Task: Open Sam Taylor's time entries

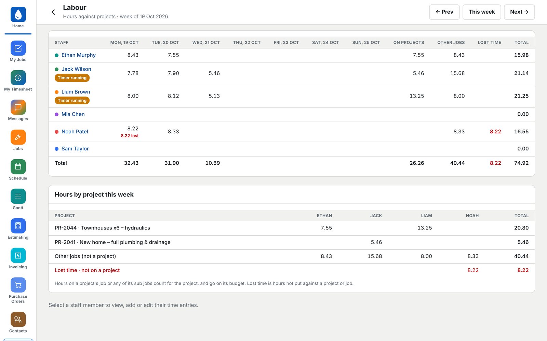Action: pos(75,149)
